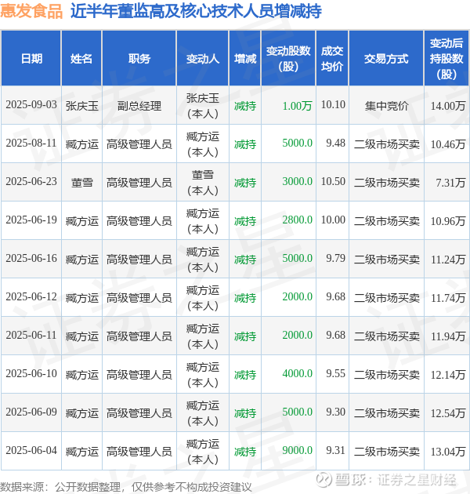Click the 变动后持股数(股) column header

coord(446,59)
